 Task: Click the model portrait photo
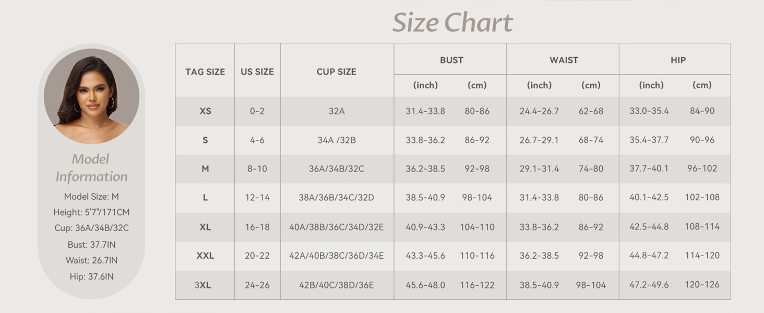click(x=91, y=96)
